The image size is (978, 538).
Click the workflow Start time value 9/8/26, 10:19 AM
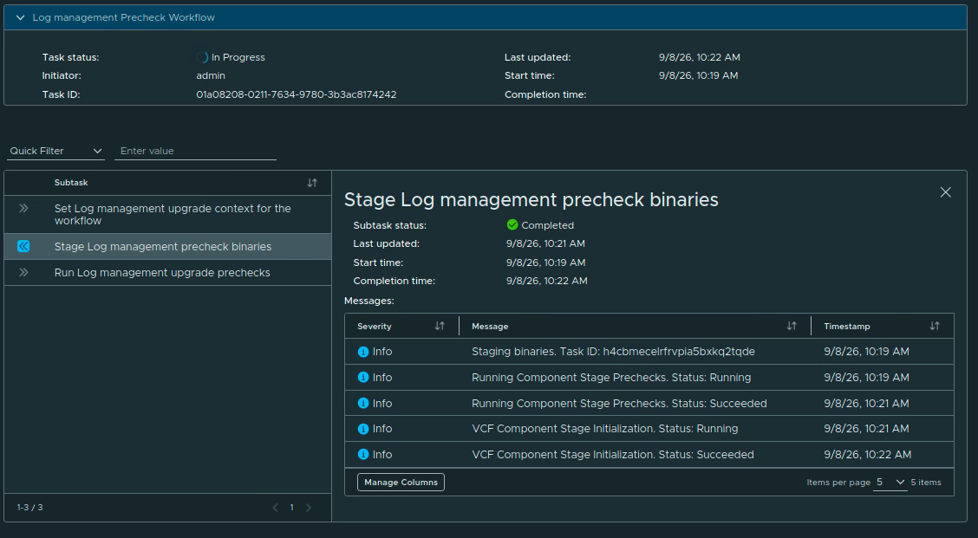[x=698, y=75]
